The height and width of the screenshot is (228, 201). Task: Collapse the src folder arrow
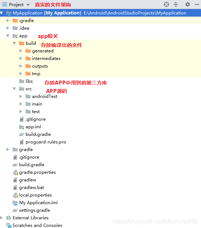coord(14,89)
